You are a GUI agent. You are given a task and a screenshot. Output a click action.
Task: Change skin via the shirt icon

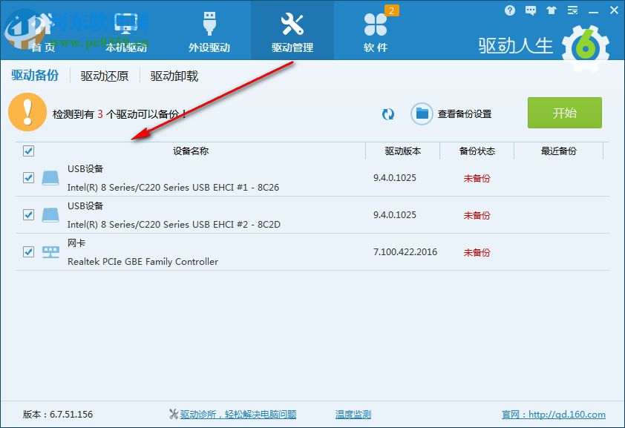tap(552, 10)
